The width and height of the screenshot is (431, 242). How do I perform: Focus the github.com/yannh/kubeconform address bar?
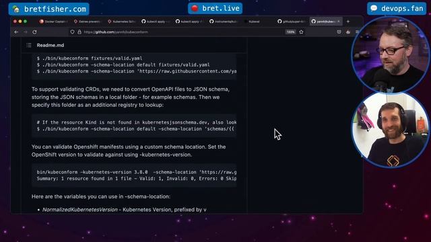click(x=176, y=32)
